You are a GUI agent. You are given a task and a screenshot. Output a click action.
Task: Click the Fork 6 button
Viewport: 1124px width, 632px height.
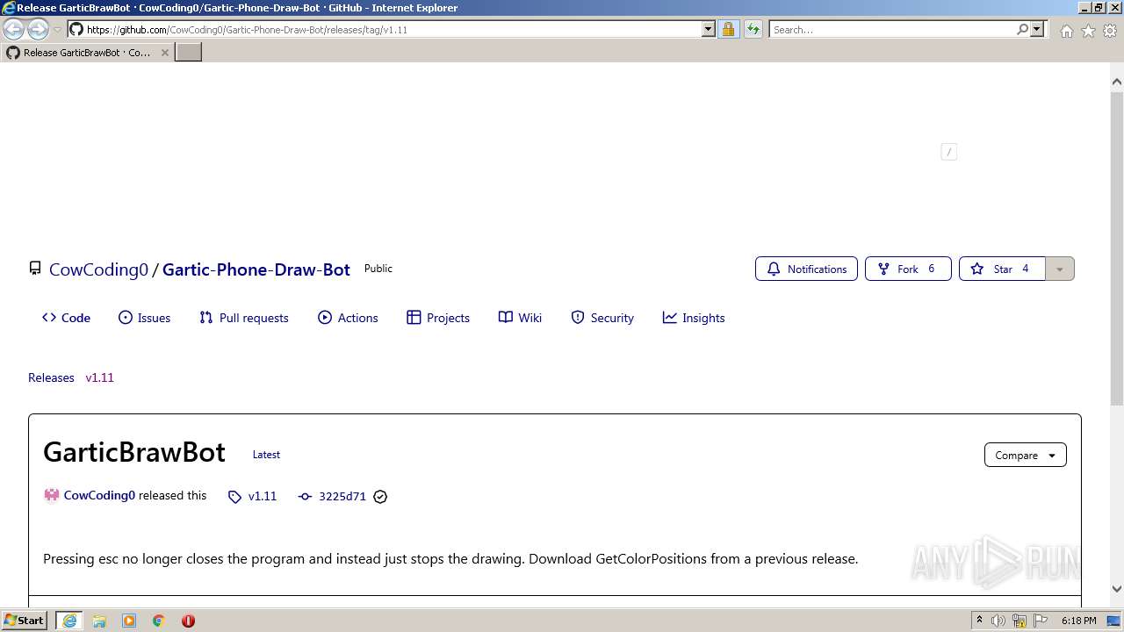[x=908, y=269]
